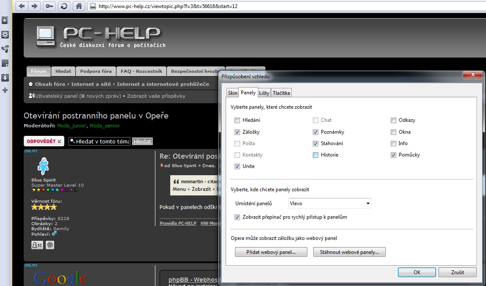Viewport: 486px width, 286px height.
Task: Click the Hledat button next to topic search
Action: coord(143,142)
